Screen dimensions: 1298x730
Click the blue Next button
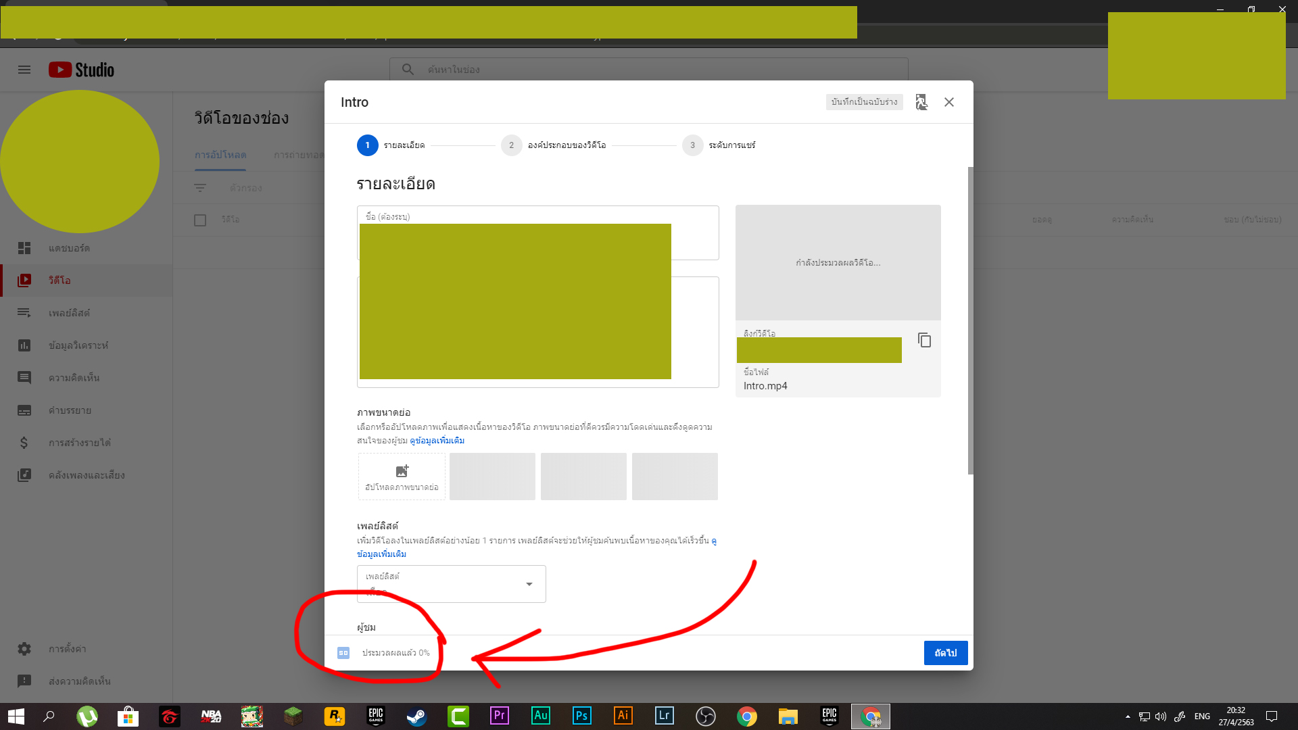945,653
